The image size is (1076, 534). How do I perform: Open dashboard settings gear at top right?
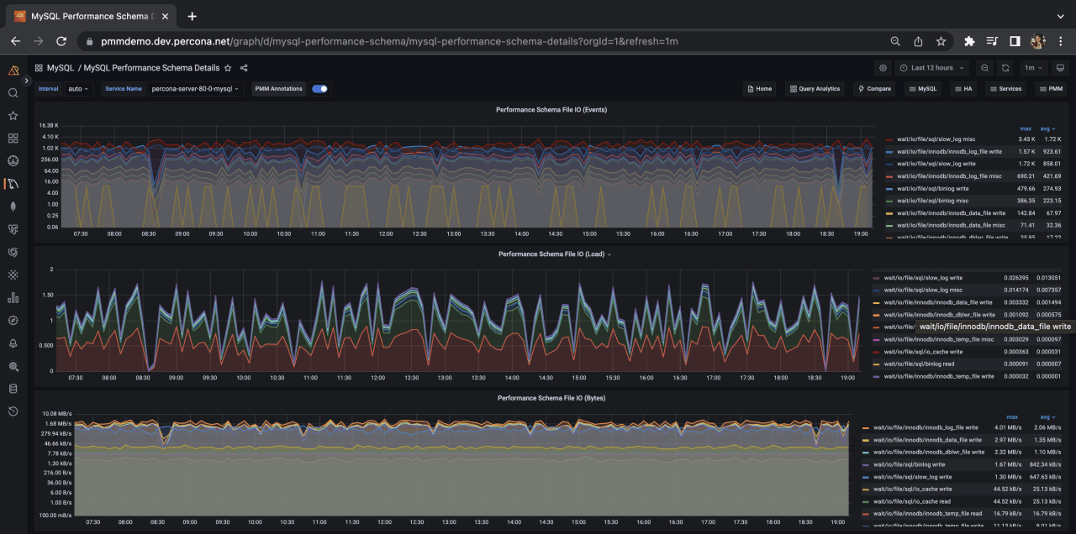pos(883,68)
